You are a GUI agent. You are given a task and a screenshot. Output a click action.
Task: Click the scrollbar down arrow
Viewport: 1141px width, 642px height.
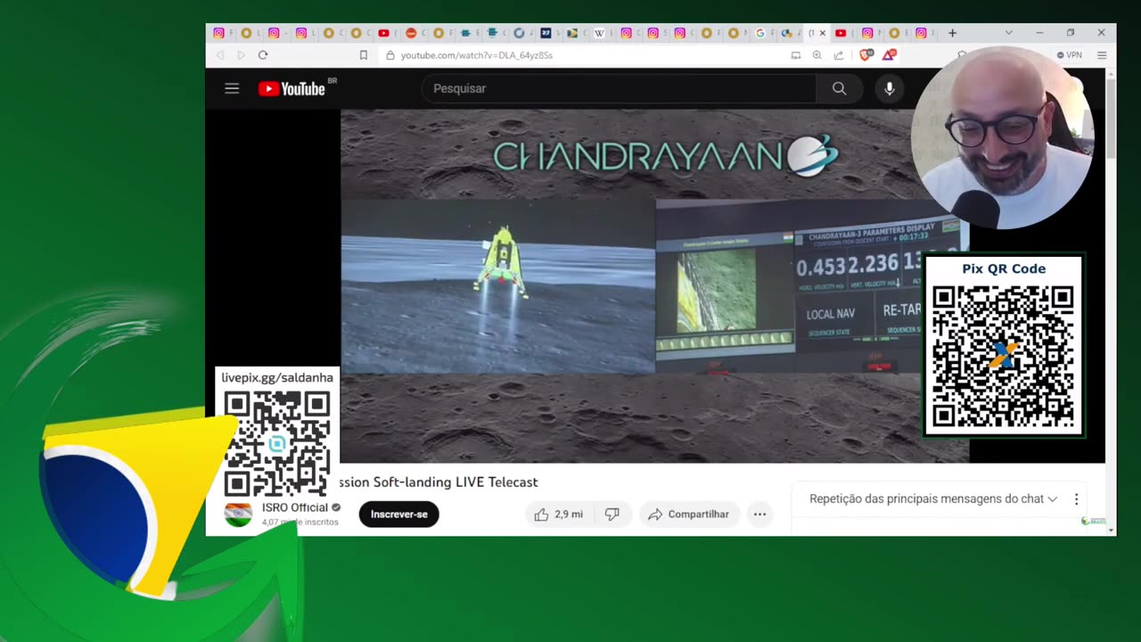[1111, 531]
